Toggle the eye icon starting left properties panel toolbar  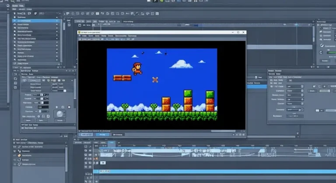pos(24,80)
